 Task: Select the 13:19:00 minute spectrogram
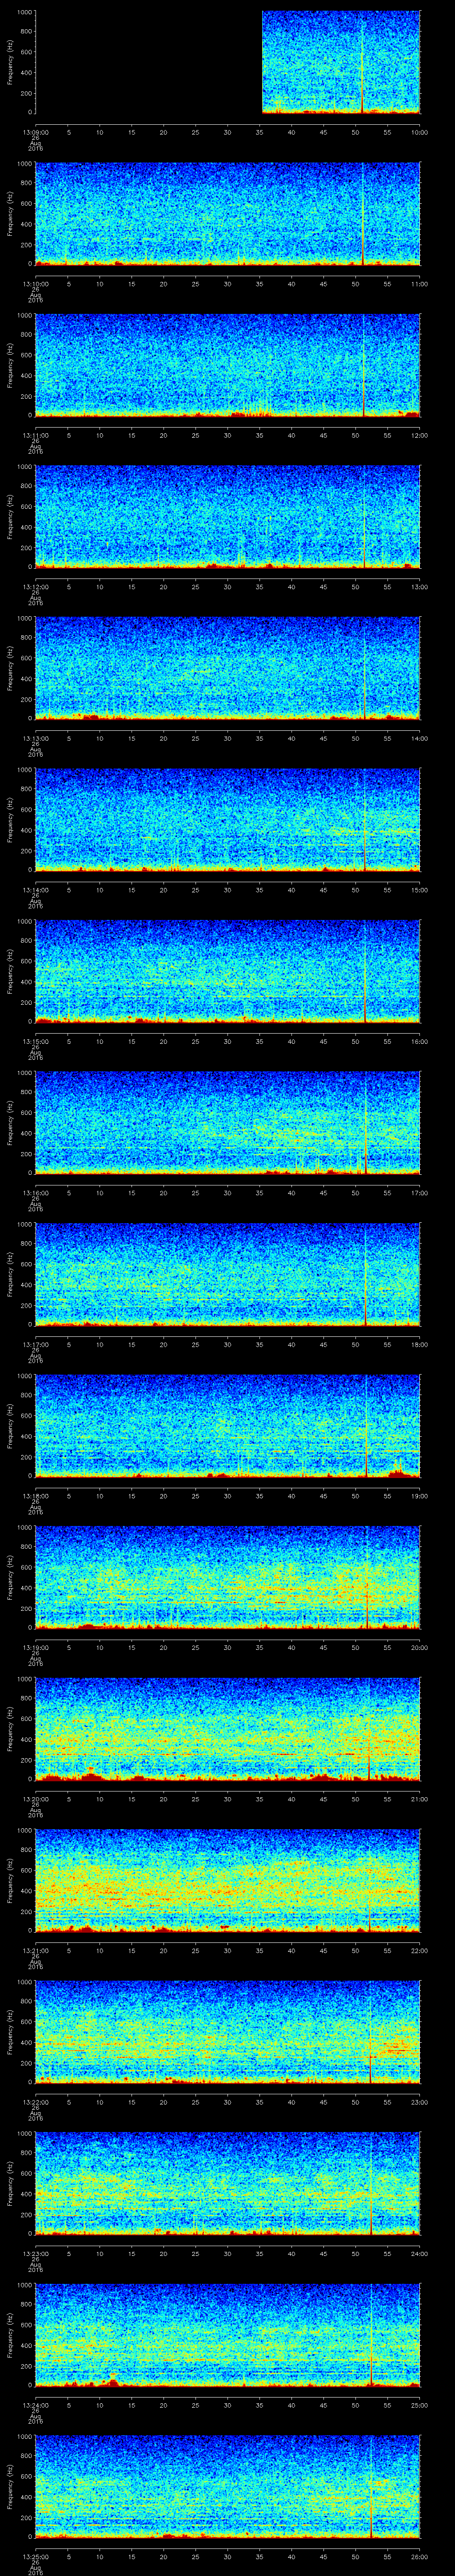point(228,1577)
